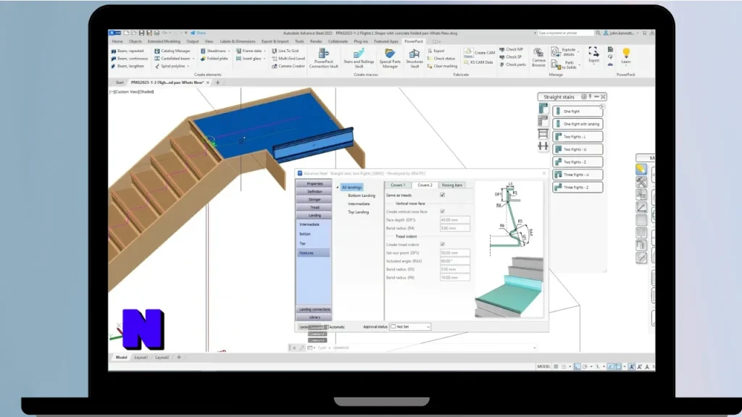Image resolution: width=742 pixels, height=417 pixels.
Task: Click the Beam, repeated tool
Action: pos(128,51)
